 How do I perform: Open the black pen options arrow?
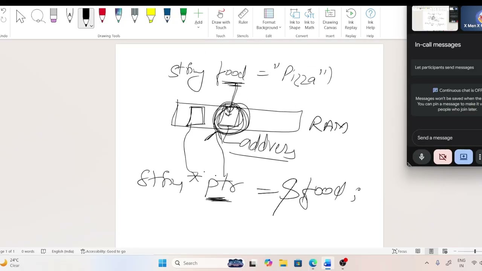[x=91, y=26]
